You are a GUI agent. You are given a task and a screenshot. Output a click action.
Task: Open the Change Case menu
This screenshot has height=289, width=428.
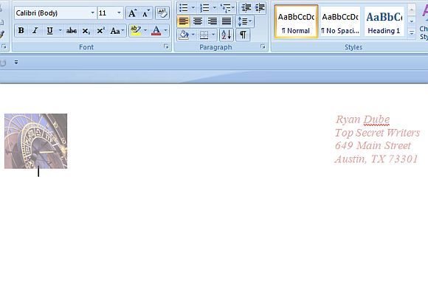[x=117, y=30]
